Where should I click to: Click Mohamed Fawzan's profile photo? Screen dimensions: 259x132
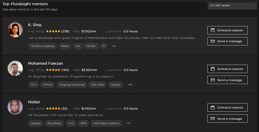coord(15,68)
